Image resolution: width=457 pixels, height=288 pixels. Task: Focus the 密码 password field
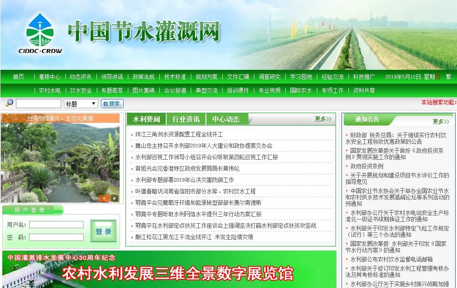[56, 237]
